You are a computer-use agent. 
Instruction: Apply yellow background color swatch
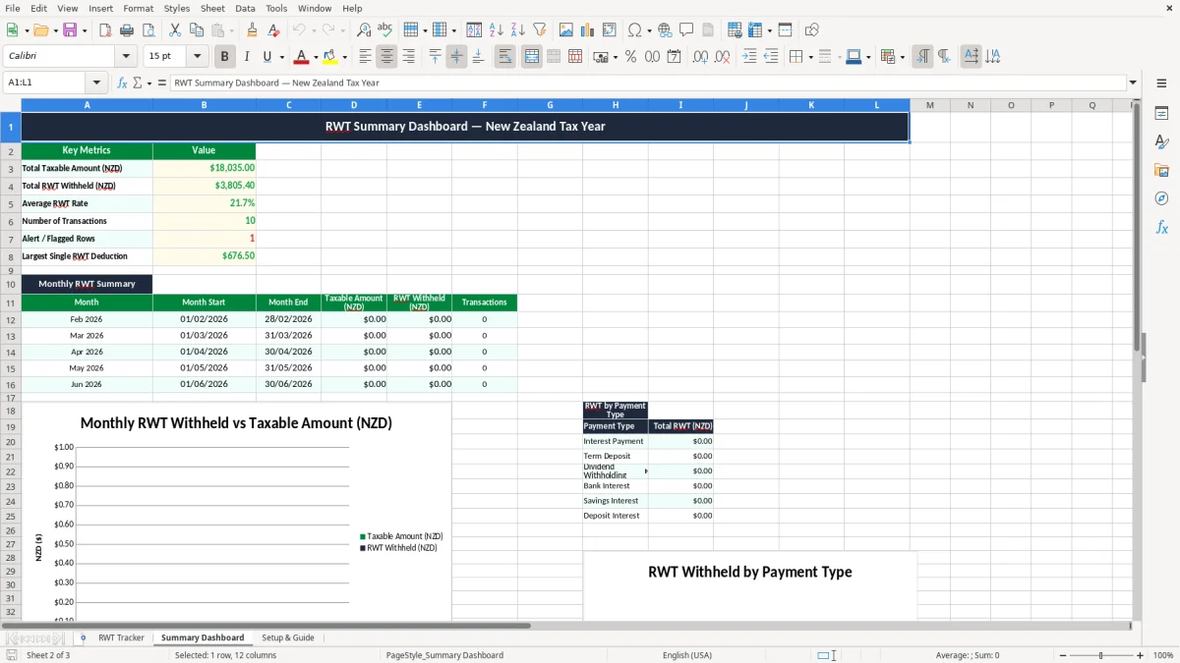tap(330, 57)
